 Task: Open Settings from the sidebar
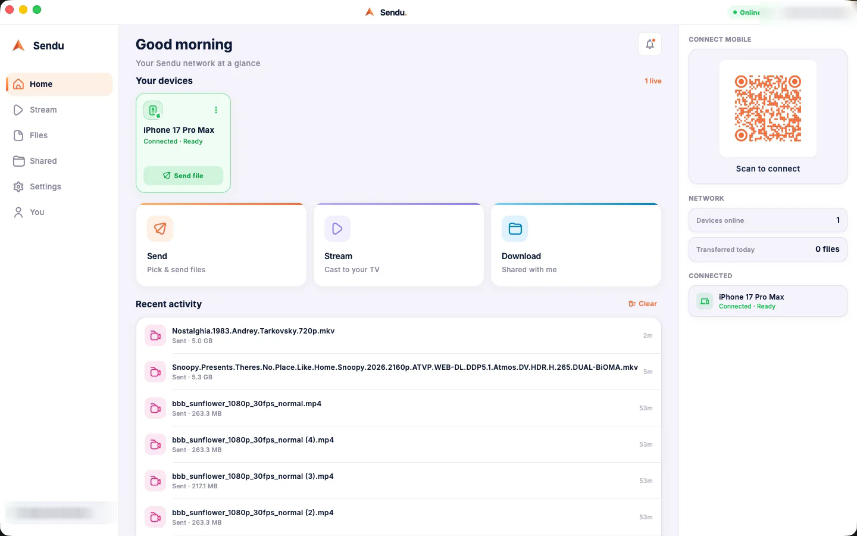pyautogui.click(x=59, y=186)
